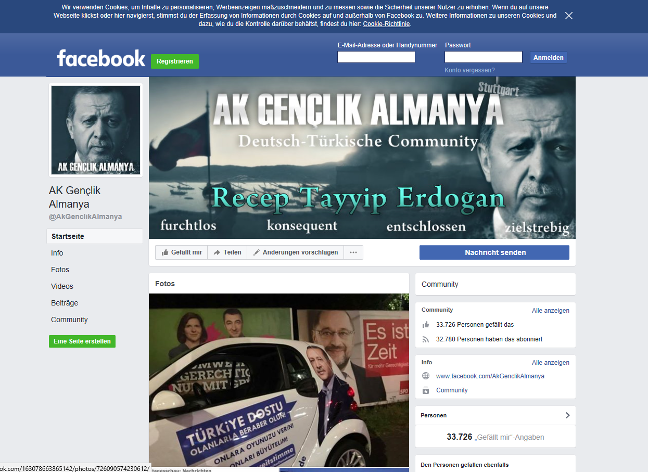Focus the E-Mail-Adresse oder Handynummer field

[376, 57]
